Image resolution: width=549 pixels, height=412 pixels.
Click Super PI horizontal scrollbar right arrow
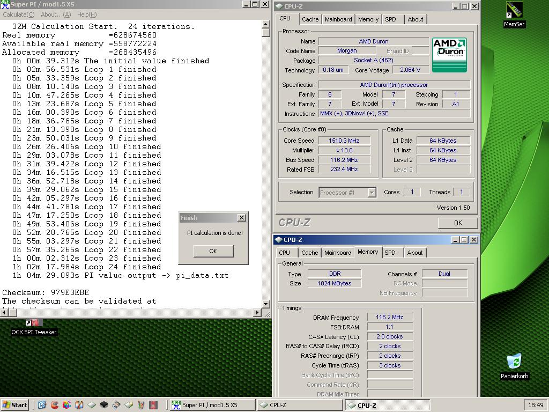(x=258, y=312)
